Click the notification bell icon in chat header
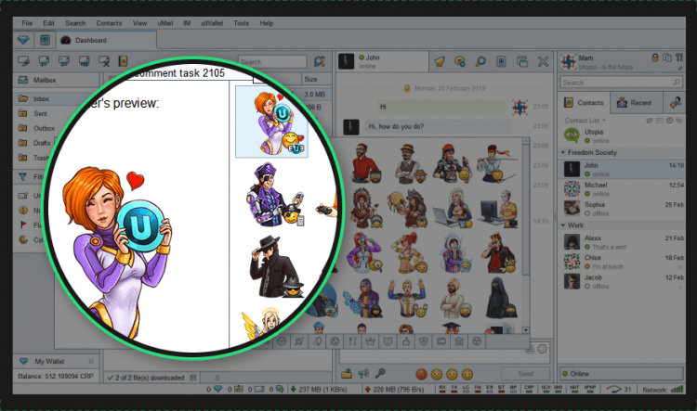Image resolution: width=697 pixels, height=411 pixels. point(441,61)
